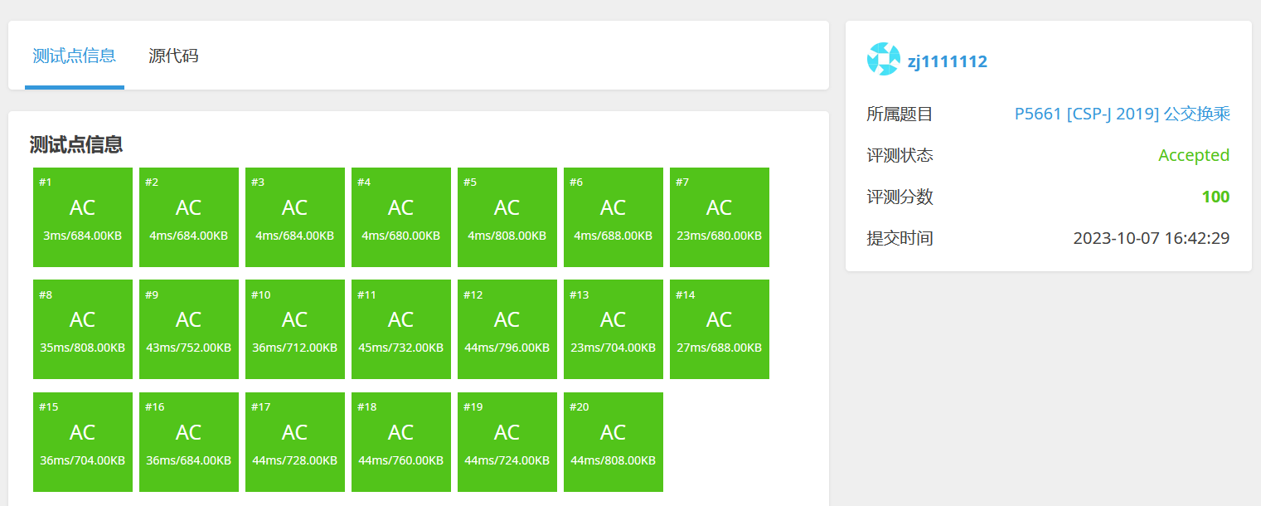
Task: Select test case #17 AC block
Action: click(295, 442)
